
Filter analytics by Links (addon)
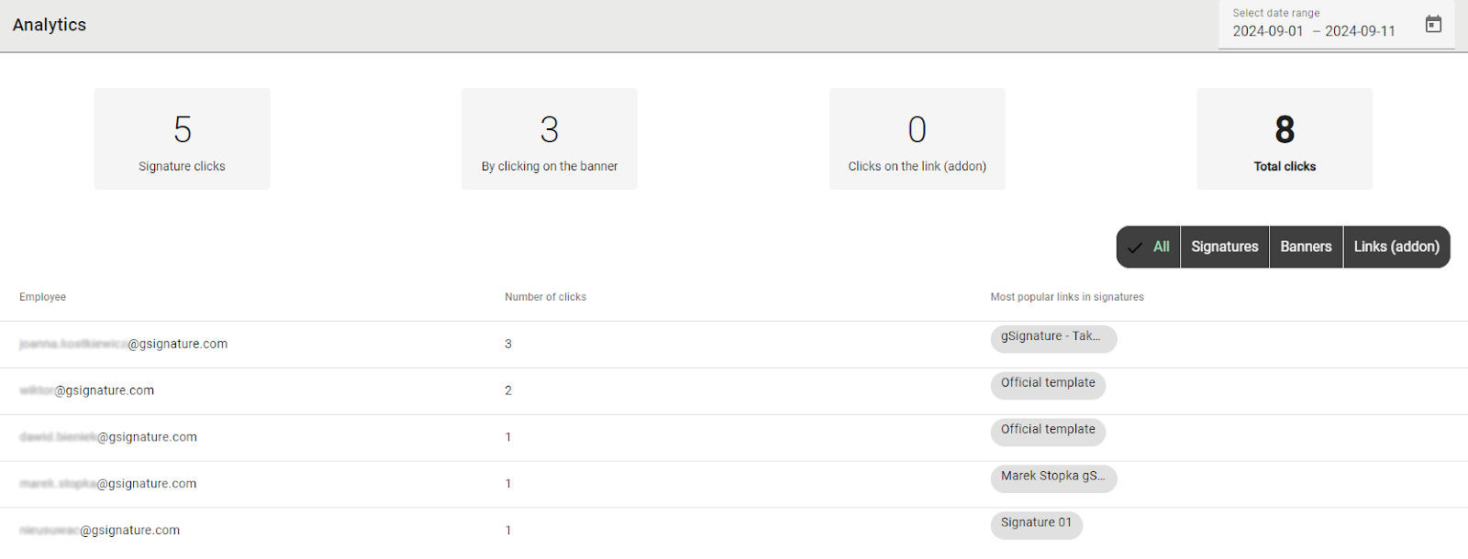1396,247
